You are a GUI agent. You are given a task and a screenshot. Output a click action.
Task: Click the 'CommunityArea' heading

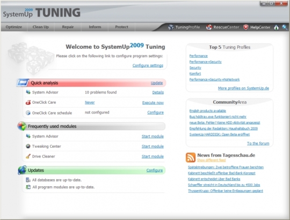230,102
